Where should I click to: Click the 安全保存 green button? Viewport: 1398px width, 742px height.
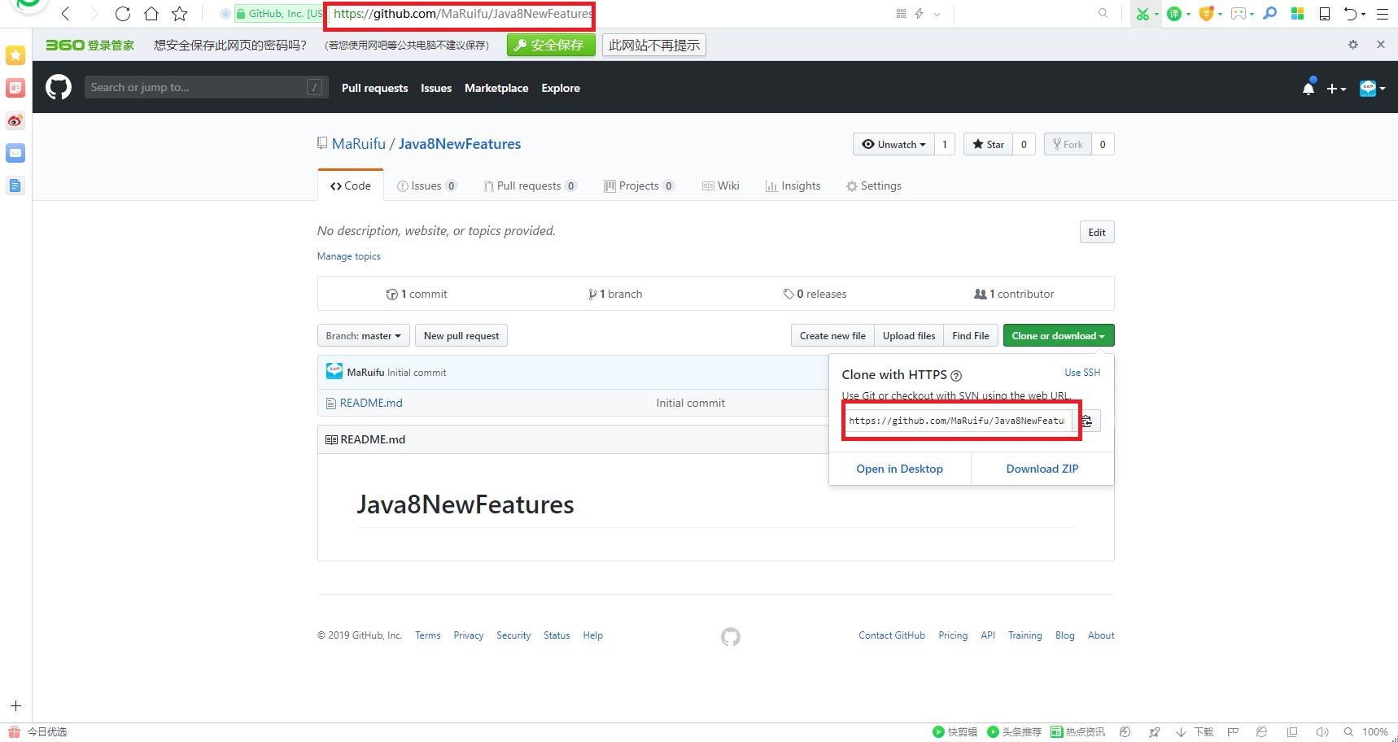point(551,46)
